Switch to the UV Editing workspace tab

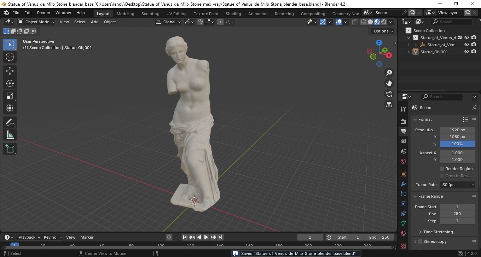coord(176,14)
